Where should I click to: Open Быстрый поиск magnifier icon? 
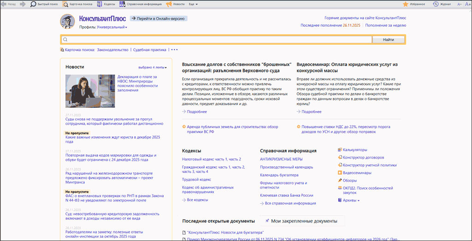[x=34, y=4]
